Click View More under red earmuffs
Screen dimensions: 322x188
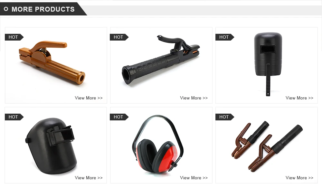[194, 178]
